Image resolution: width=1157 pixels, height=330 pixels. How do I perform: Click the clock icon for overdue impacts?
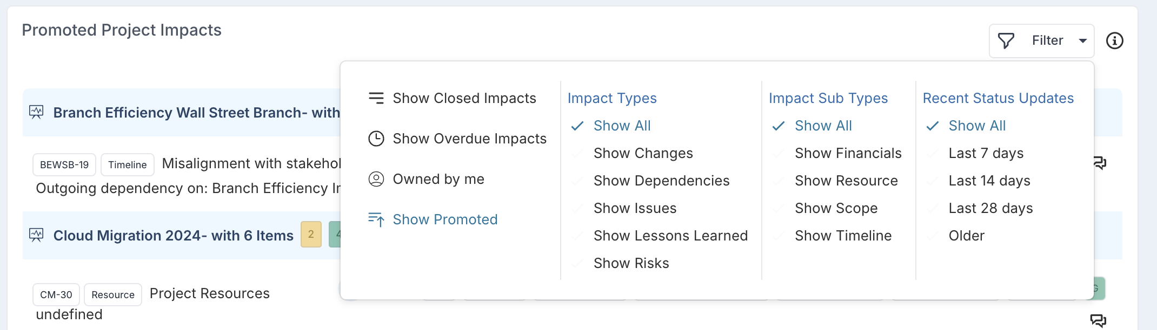376,139
